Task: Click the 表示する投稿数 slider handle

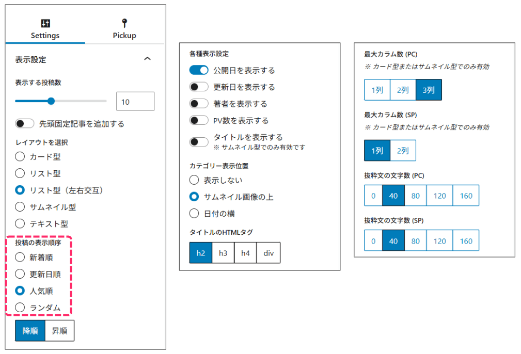Action: point(51,101)
